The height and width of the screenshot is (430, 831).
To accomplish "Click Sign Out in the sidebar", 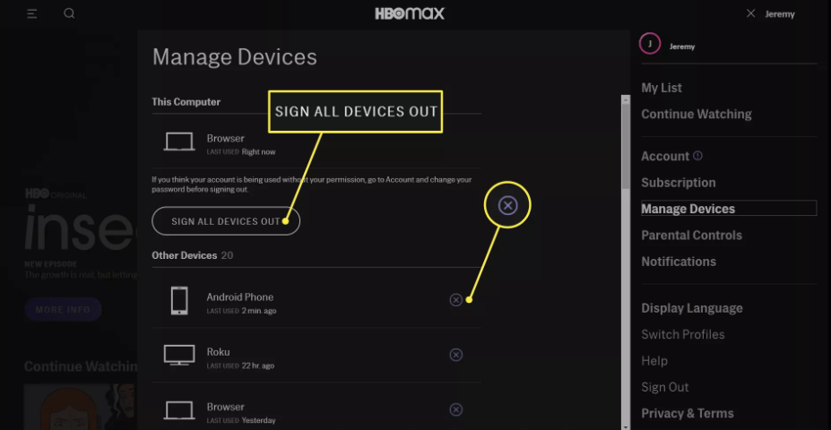I will 664,387.
